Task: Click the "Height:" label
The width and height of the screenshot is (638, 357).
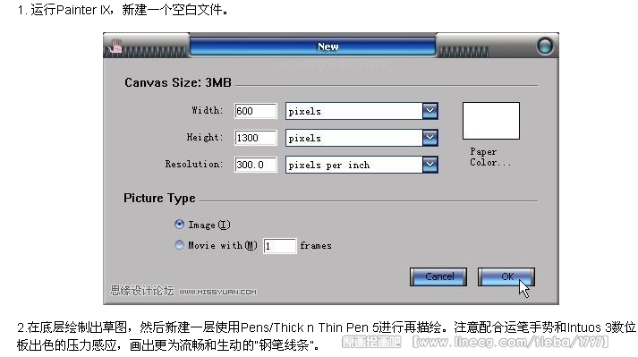Action: tap(205, 138)
